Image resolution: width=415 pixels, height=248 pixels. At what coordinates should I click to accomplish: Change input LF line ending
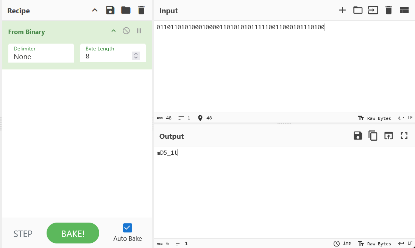(405, 118)
